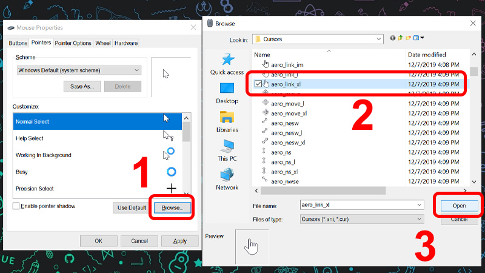Screen dimensions: 485x273
Task: Click the Open button in Browse
Action: (459, 206)
